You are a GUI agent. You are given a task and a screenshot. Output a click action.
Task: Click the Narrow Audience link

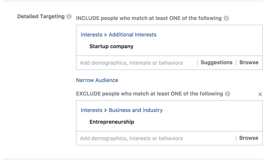click(x=97, y=80)
